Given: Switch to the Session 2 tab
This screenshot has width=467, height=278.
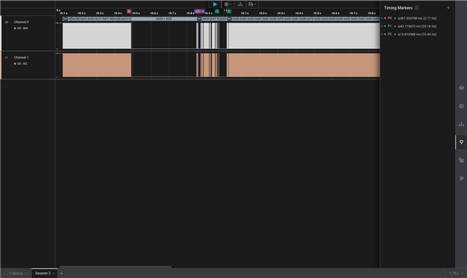Looking at the screenshot, I should [x=42, y=273].
